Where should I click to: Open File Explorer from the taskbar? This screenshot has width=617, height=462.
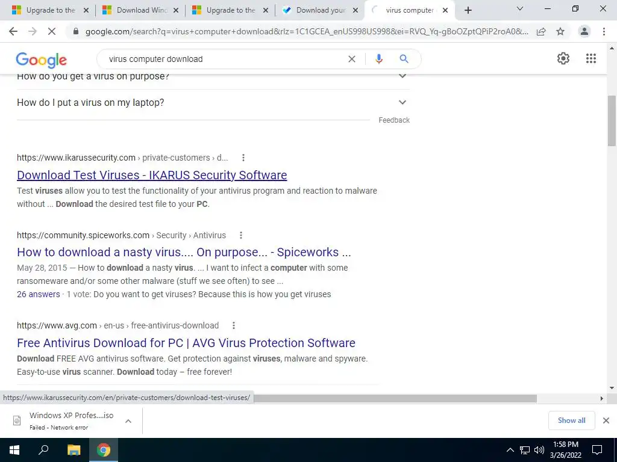point(74,450)
